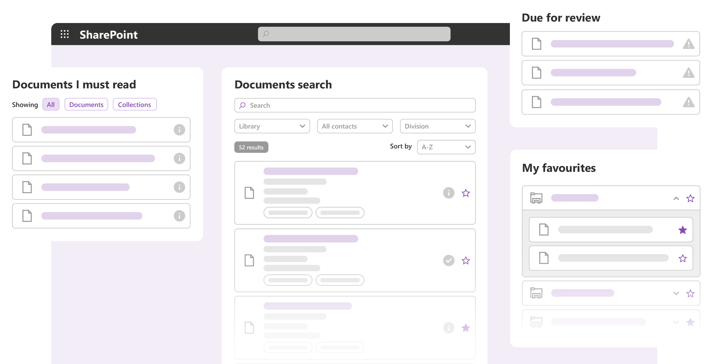Click library icon of first favourites collection
713x364 pixels.
pyautogui.click(x=536, y=198)
